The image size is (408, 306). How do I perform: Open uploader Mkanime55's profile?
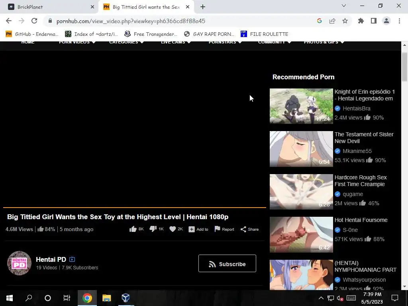click(x=357, y=151)
